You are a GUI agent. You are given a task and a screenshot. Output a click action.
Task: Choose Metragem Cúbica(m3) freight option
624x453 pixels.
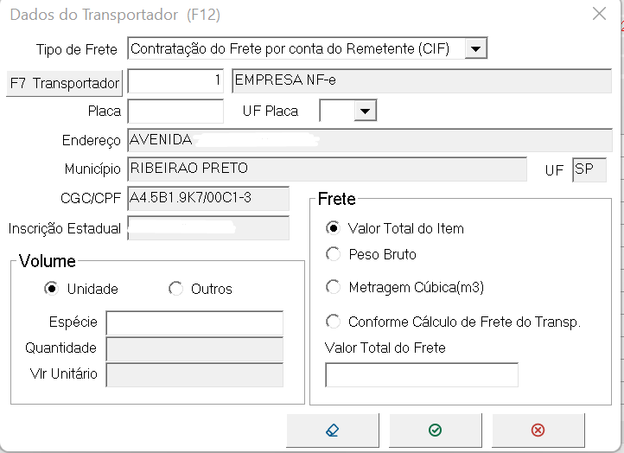point(333,287)
